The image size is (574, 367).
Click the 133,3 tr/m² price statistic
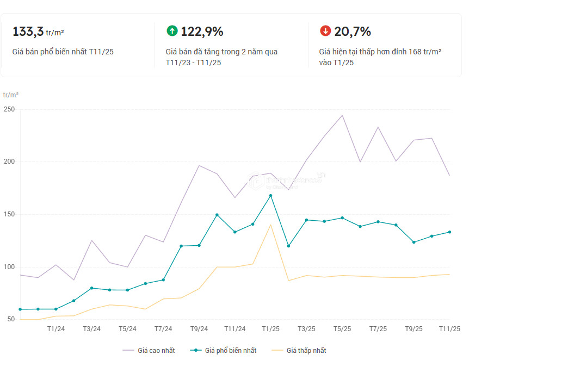[38, 32]
